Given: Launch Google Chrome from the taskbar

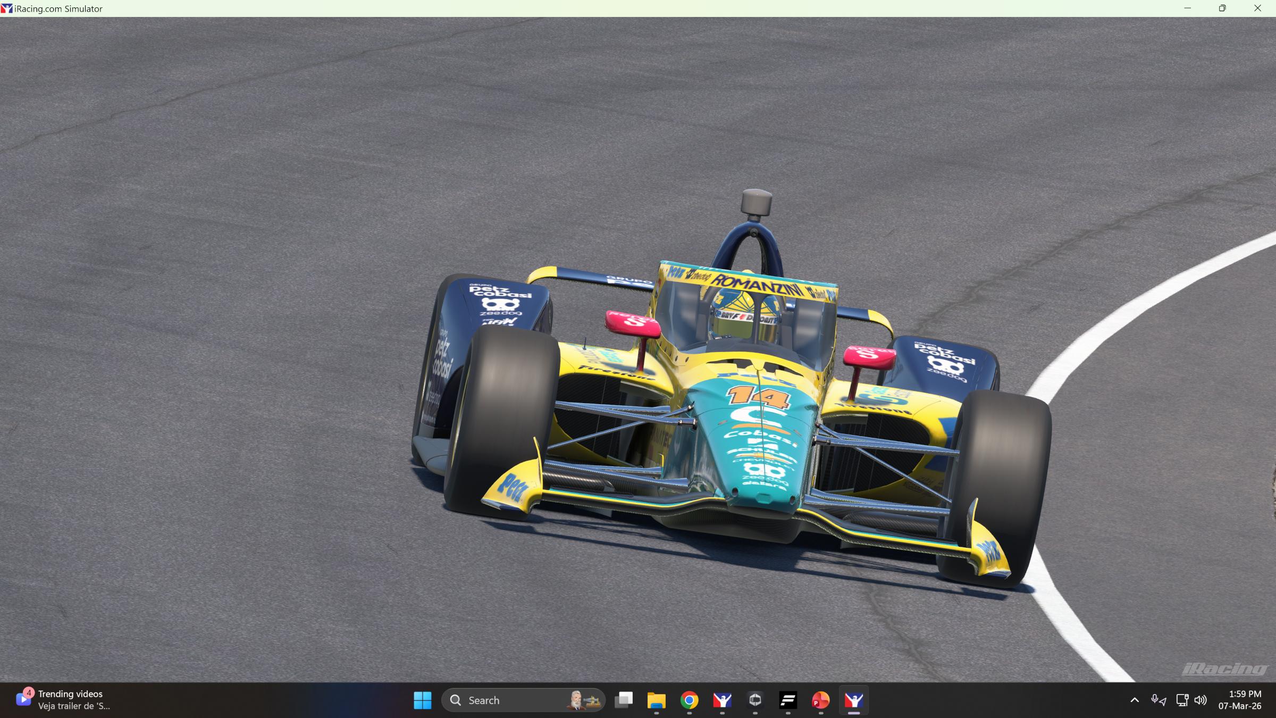Looking at the screenshot, I should 690,700.
